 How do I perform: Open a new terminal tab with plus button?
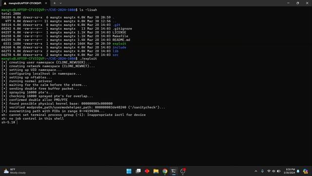point(55,3)
